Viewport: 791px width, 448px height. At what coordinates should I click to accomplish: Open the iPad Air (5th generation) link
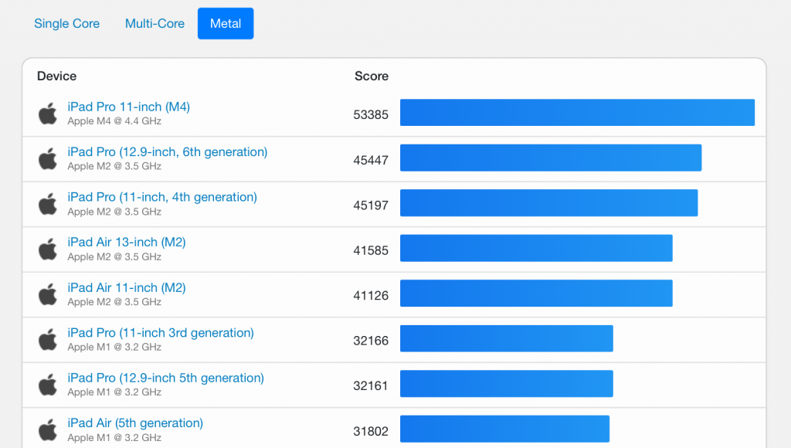135,423
